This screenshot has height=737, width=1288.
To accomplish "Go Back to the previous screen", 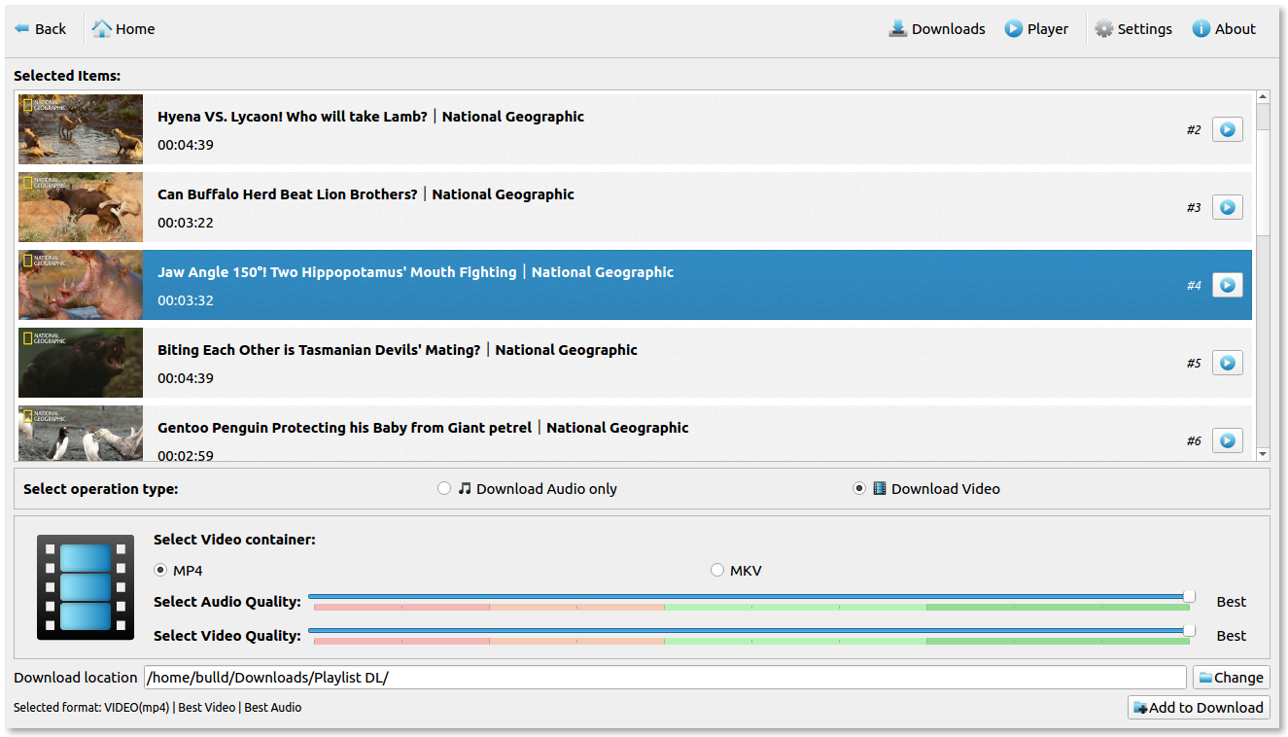I will coord(41,29).
